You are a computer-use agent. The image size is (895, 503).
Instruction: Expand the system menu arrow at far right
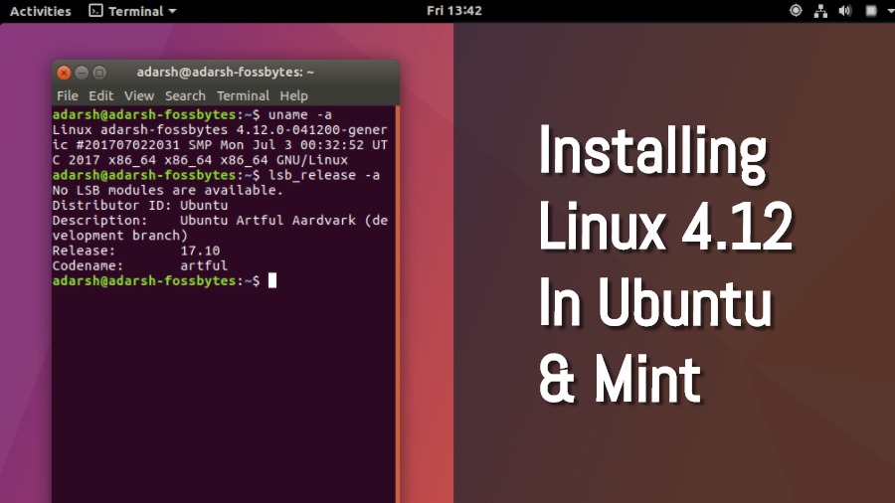tap(890, 11)
